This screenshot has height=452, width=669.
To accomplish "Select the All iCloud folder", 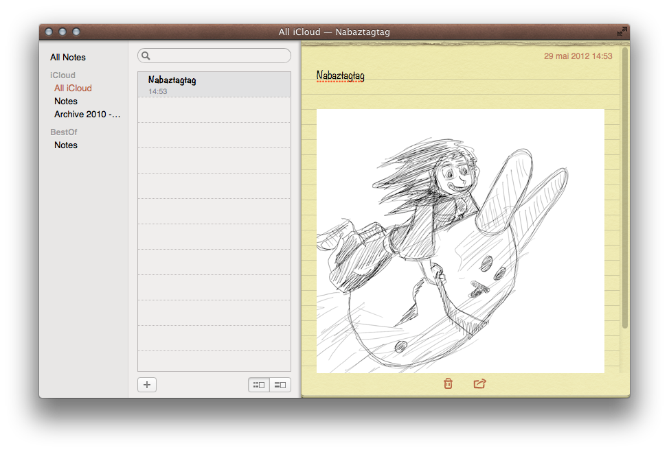I will click(73, 88).
